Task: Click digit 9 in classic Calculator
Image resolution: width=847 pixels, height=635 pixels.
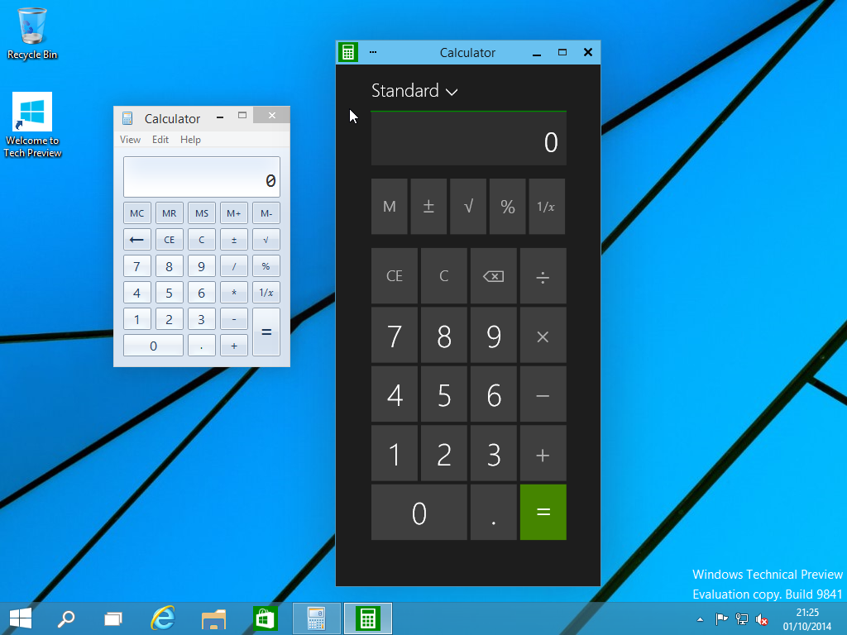Action: pyautogui.click(x=202, y=266)
